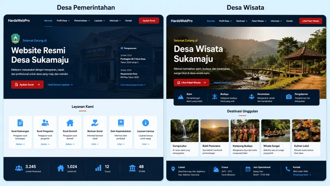330x186 pixels.
Task: Click the Jumlah Penduduk people icon
Action: 19,168
